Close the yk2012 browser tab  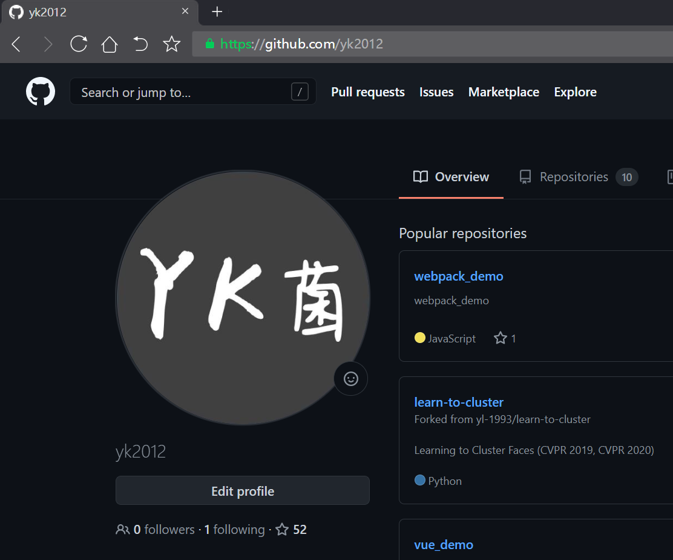(185, 11)
